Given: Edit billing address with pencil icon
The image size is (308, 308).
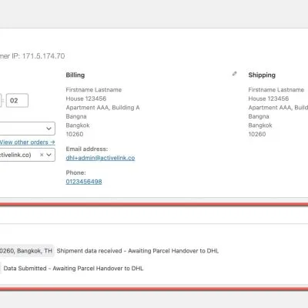Looking at the screenshot, I should (234, 74).
